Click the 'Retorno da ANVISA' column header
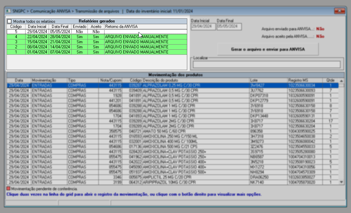Image resolution: width=351 pixels, height=213 pixels. [x=146, y=27]
